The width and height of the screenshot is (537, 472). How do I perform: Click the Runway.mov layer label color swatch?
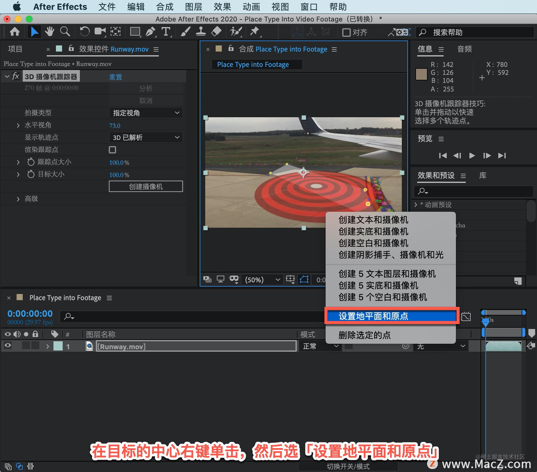58,346
